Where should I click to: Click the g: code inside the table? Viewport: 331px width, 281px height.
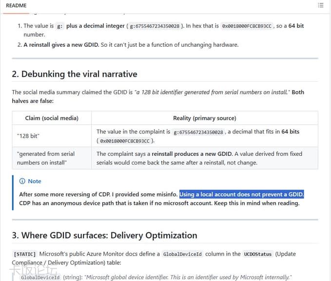198,132
